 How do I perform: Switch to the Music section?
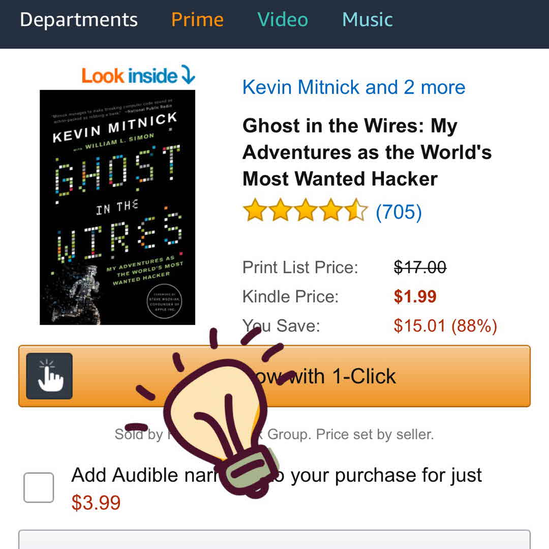pos(368,20)
